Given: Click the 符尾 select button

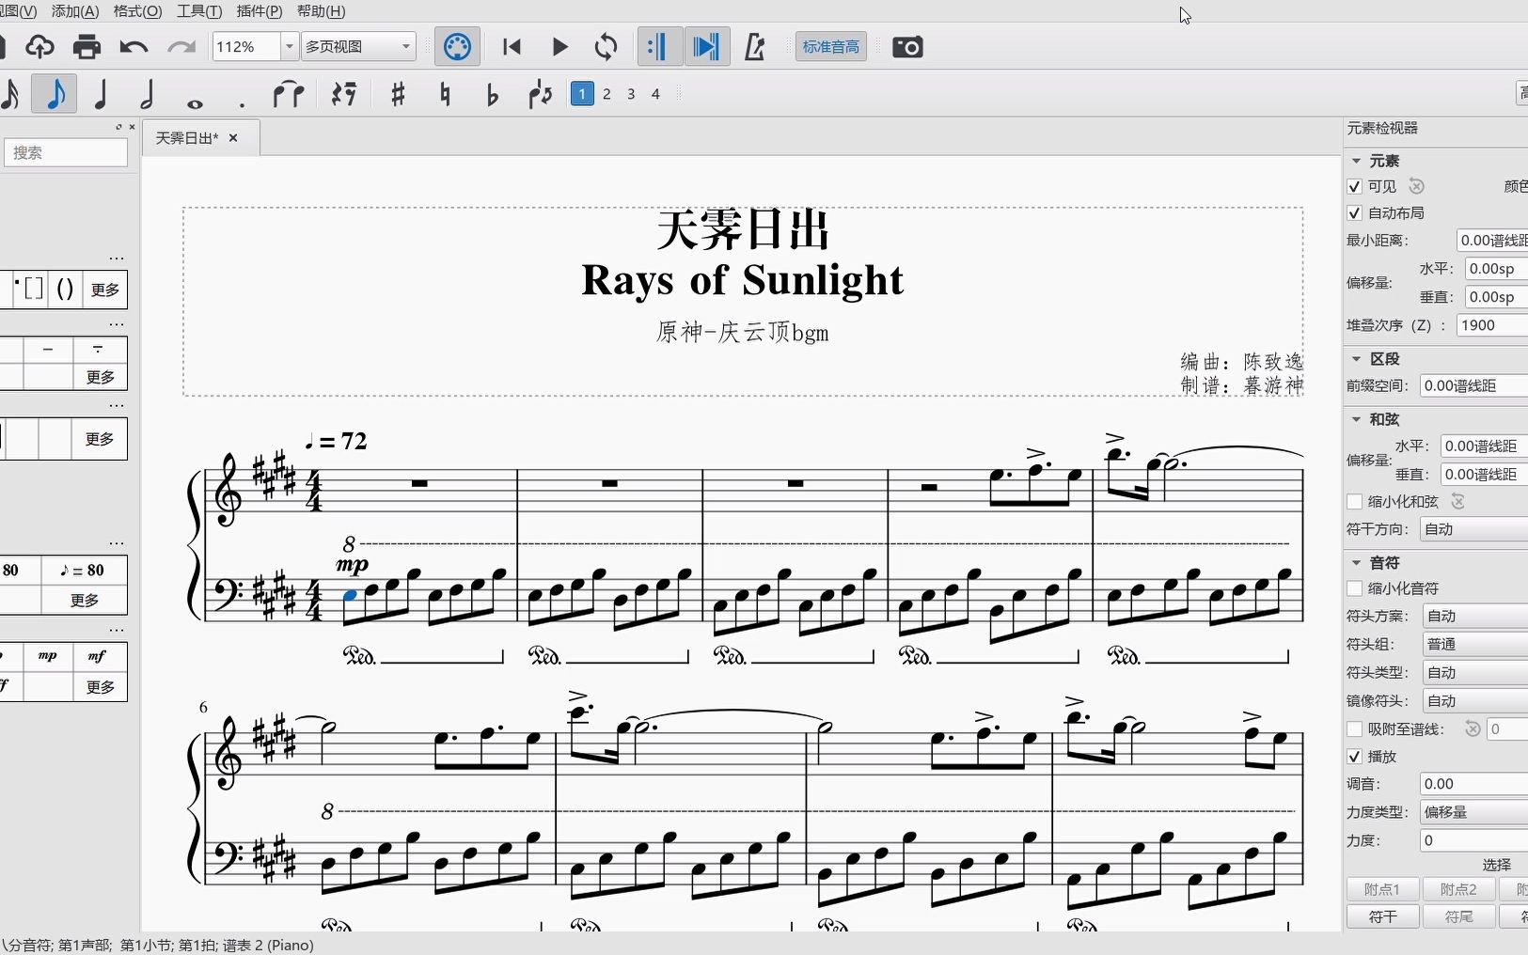Looking at the screenshot, I should tap(1458, 916).
